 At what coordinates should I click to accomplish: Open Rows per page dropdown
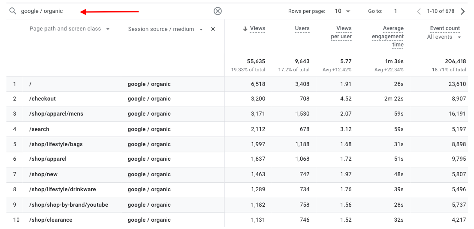[x=343, y=12]
